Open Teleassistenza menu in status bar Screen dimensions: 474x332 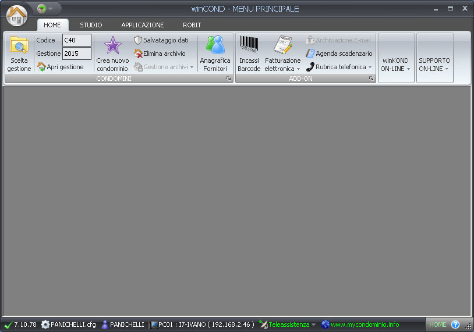pyautogui.click(x=288, y=324)
